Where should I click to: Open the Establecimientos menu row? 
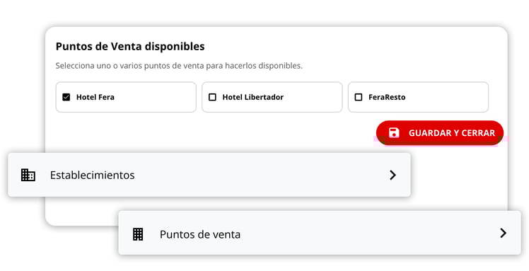(209, 175)
